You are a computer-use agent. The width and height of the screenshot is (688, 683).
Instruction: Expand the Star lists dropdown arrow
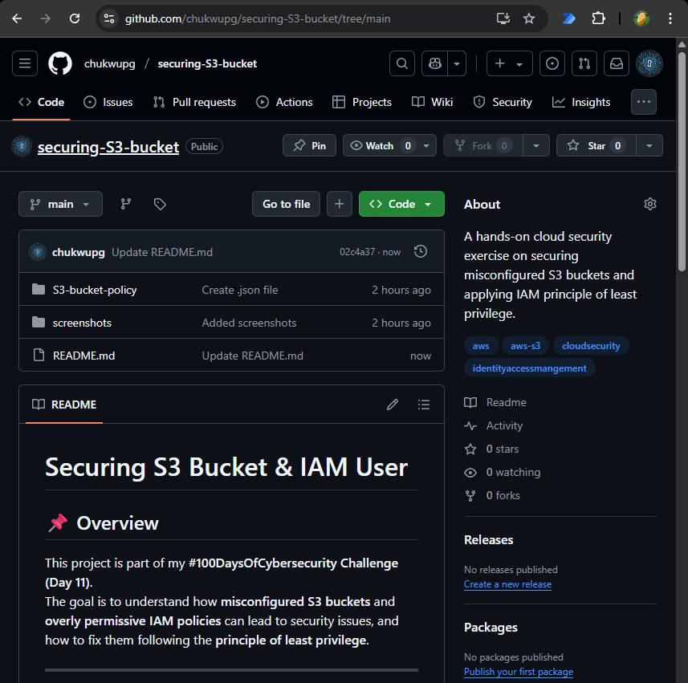pos(649,145)
